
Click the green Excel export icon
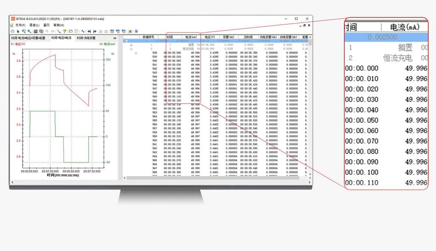coord(130,31)
